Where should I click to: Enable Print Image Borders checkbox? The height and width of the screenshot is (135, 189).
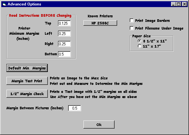pyautogui.click(x=132, y=20)
